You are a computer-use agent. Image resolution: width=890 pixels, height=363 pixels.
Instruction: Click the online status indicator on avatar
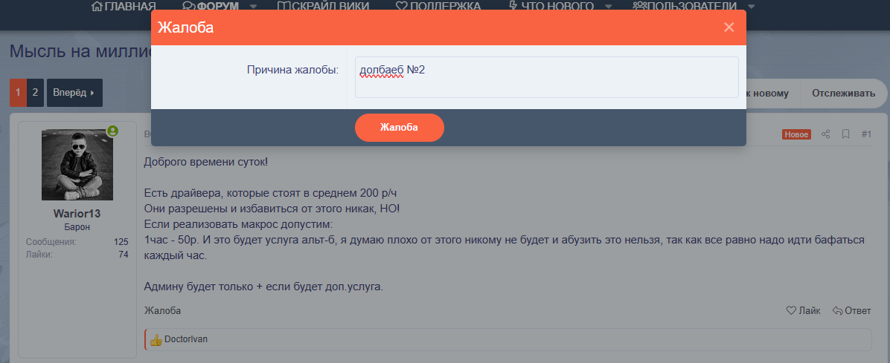coord(112,131)
